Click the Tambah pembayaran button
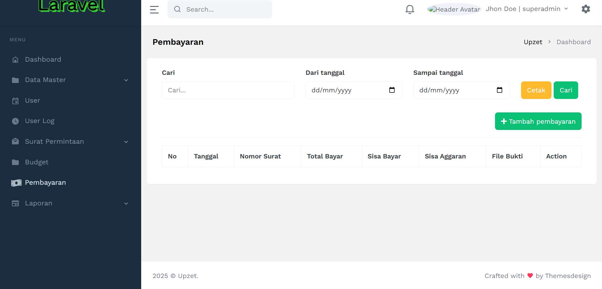 (538, 121)
